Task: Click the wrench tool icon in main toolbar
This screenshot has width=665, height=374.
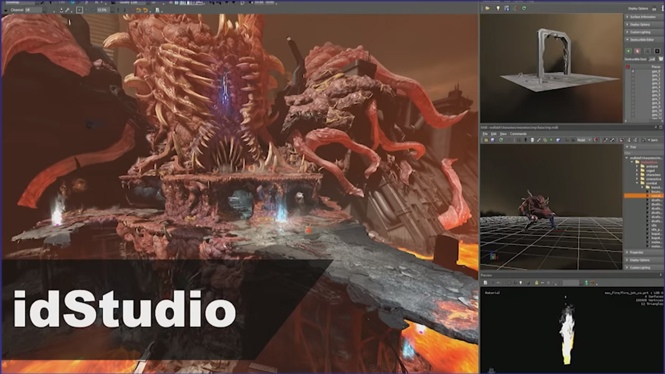Action: pyautogui.click(x=67, y=10)
